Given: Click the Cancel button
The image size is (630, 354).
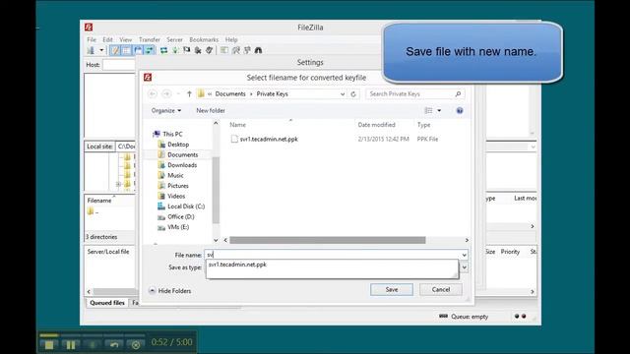Looking at the screenshot, I should click(x=441, y=289).
